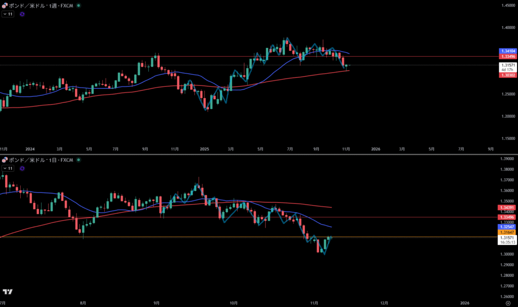Click the GBP/USD flag icon on weekly chart
Screen dimensions: 518x307
(x=5, y=6)
